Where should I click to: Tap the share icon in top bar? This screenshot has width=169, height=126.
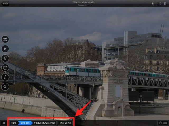pos(159,4)
